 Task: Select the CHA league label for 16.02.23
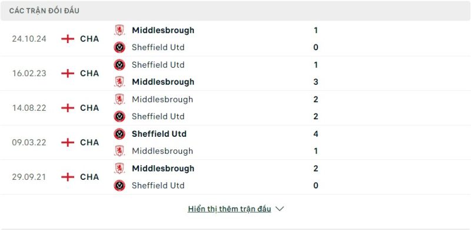click(89, 73)
